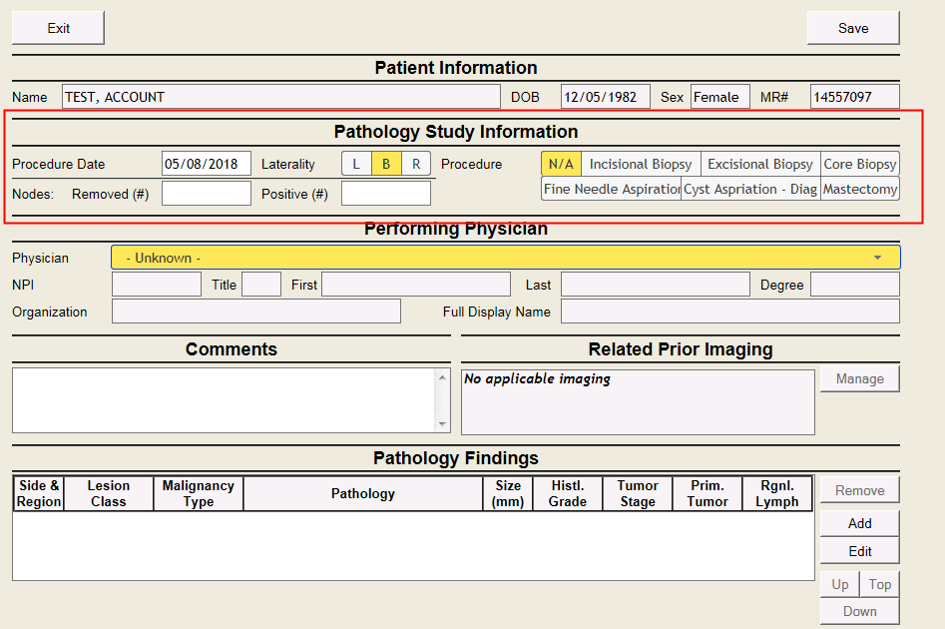Image resolution: width=945 pixels, height=629 pixels.
Task: Select Fine Needle Aspiration procedure
Action: coord(611,189)
